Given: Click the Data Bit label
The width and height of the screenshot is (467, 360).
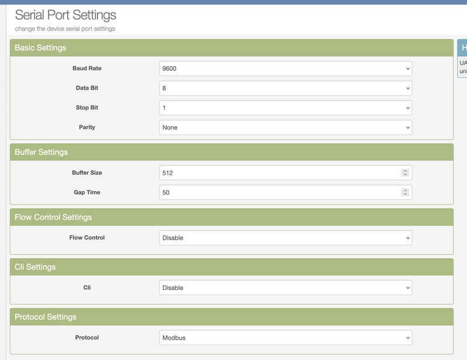Looking at the screenshot, I should coord(87,88).
